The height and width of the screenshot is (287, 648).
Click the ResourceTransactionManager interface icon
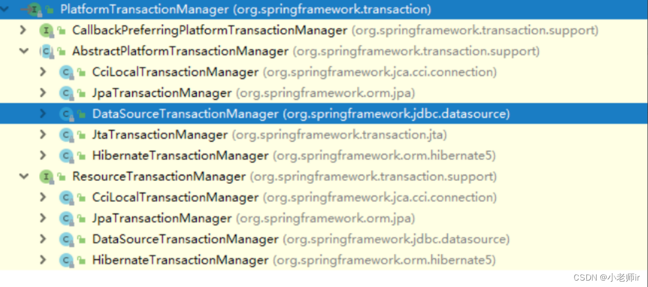pos(47,176)
